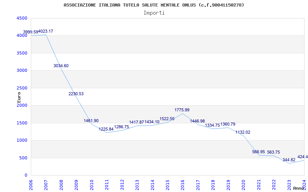
Task: Select the 2008 year label on x-axis
Action: (61, 185)
